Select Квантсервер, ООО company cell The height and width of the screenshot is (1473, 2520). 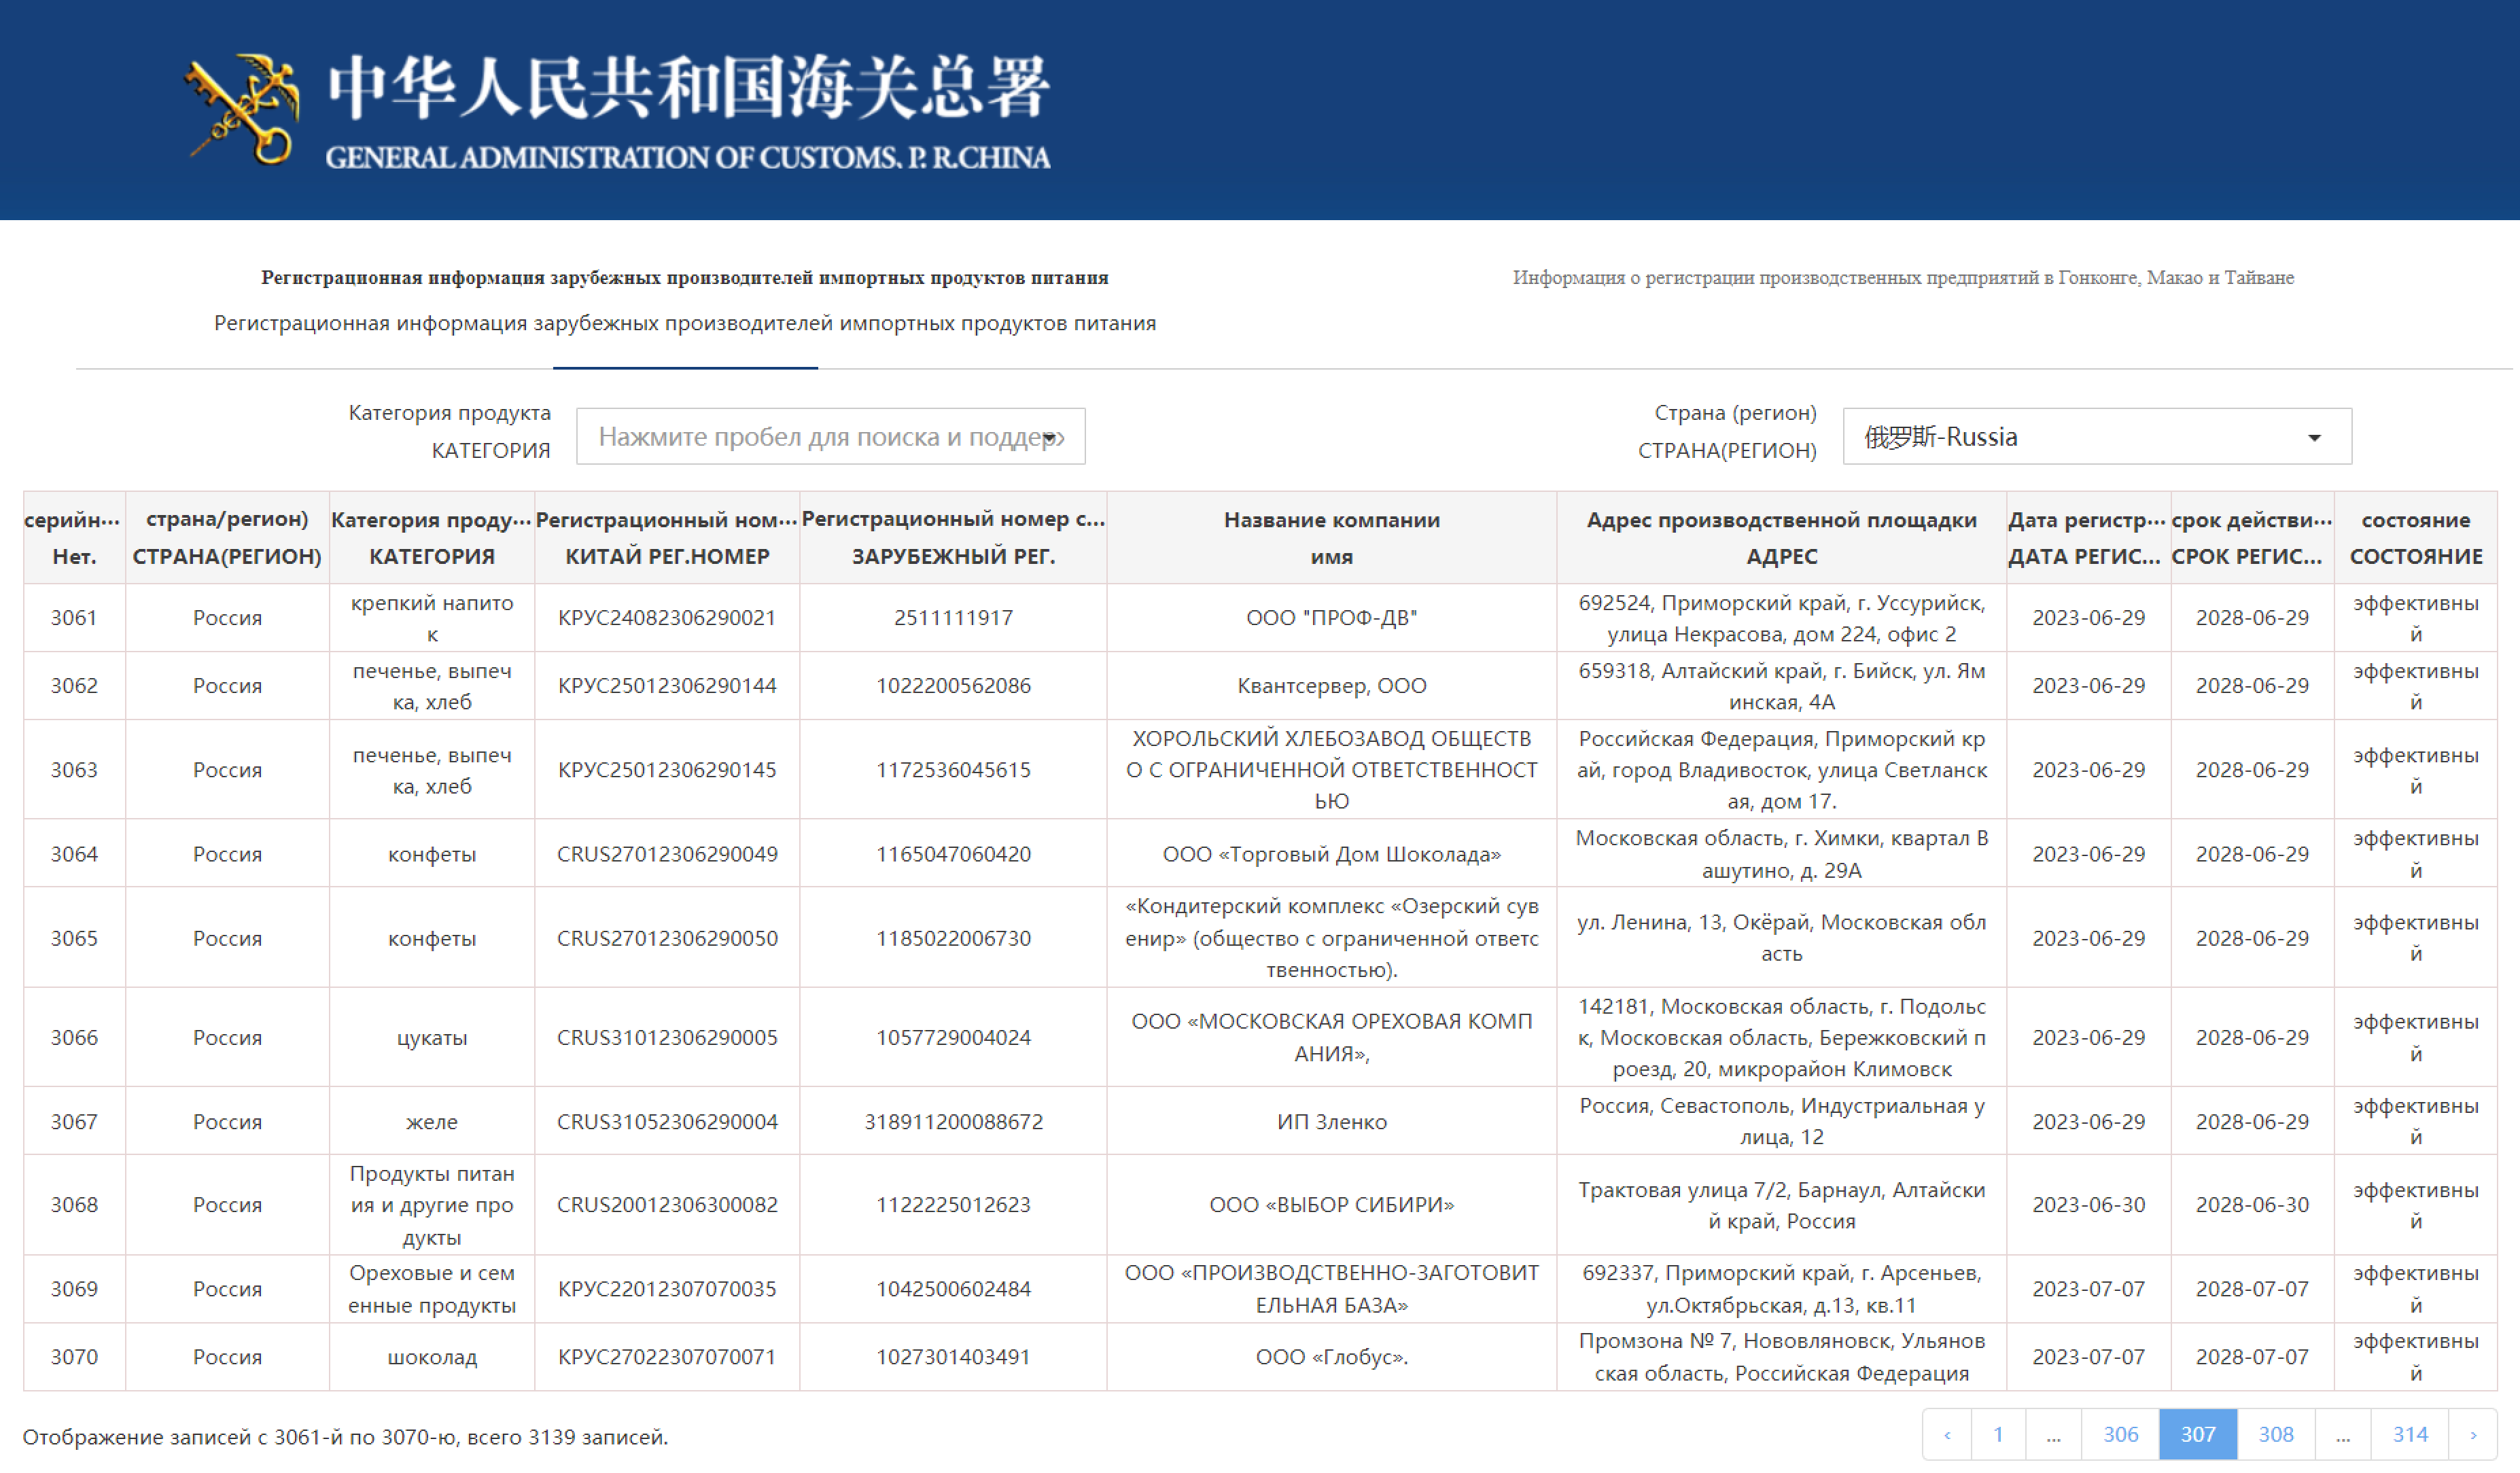[x=1331, y=686]
